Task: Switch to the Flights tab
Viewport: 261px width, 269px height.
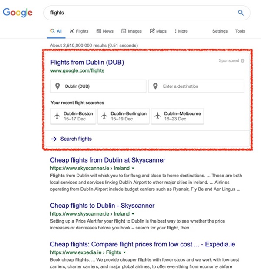Action: coord(79,31)
